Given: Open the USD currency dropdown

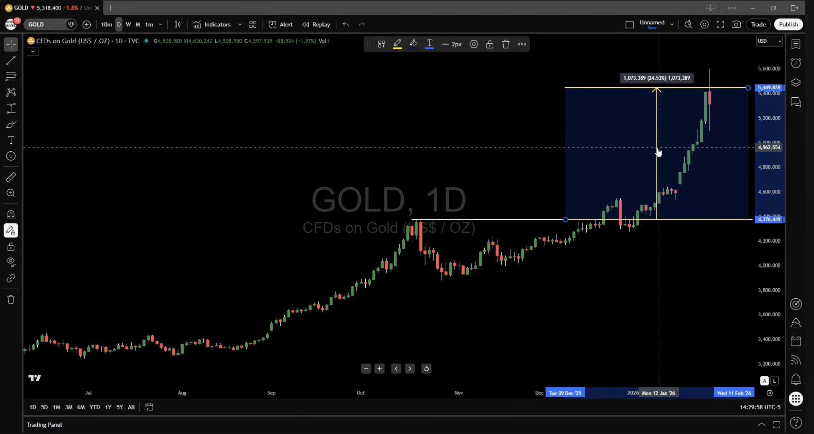Looking at the screenshot, I should point(769,41).
